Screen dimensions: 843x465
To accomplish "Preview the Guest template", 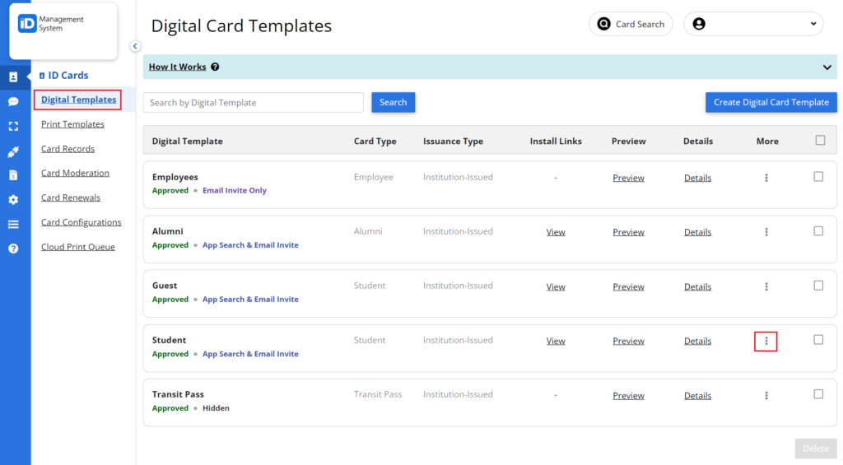I will click(628, 287).
